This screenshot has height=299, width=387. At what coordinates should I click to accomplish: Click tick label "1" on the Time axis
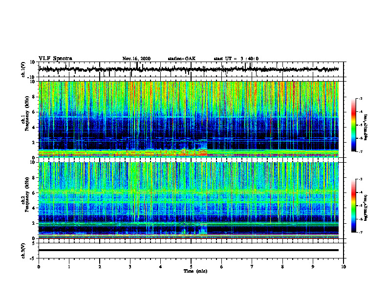[69, 267]
